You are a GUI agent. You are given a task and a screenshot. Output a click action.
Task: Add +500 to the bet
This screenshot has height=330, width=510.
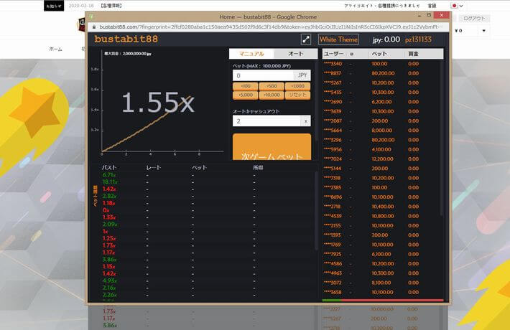[x=272, y=85]
